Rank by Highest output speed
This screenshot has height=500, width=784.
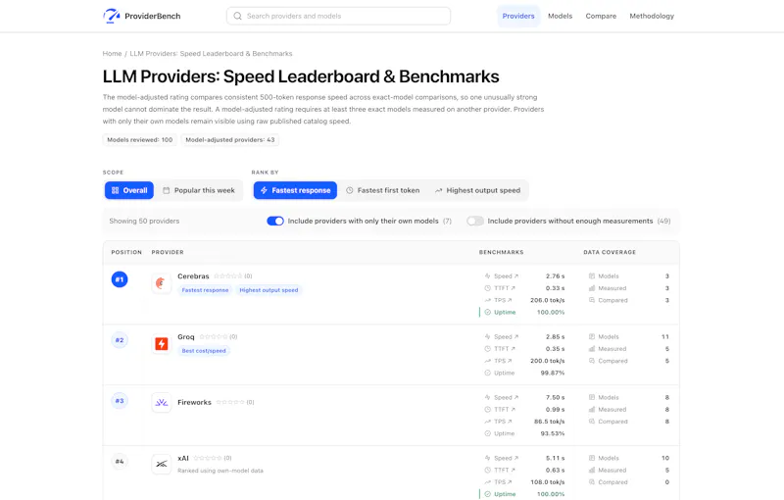(477, 190)
